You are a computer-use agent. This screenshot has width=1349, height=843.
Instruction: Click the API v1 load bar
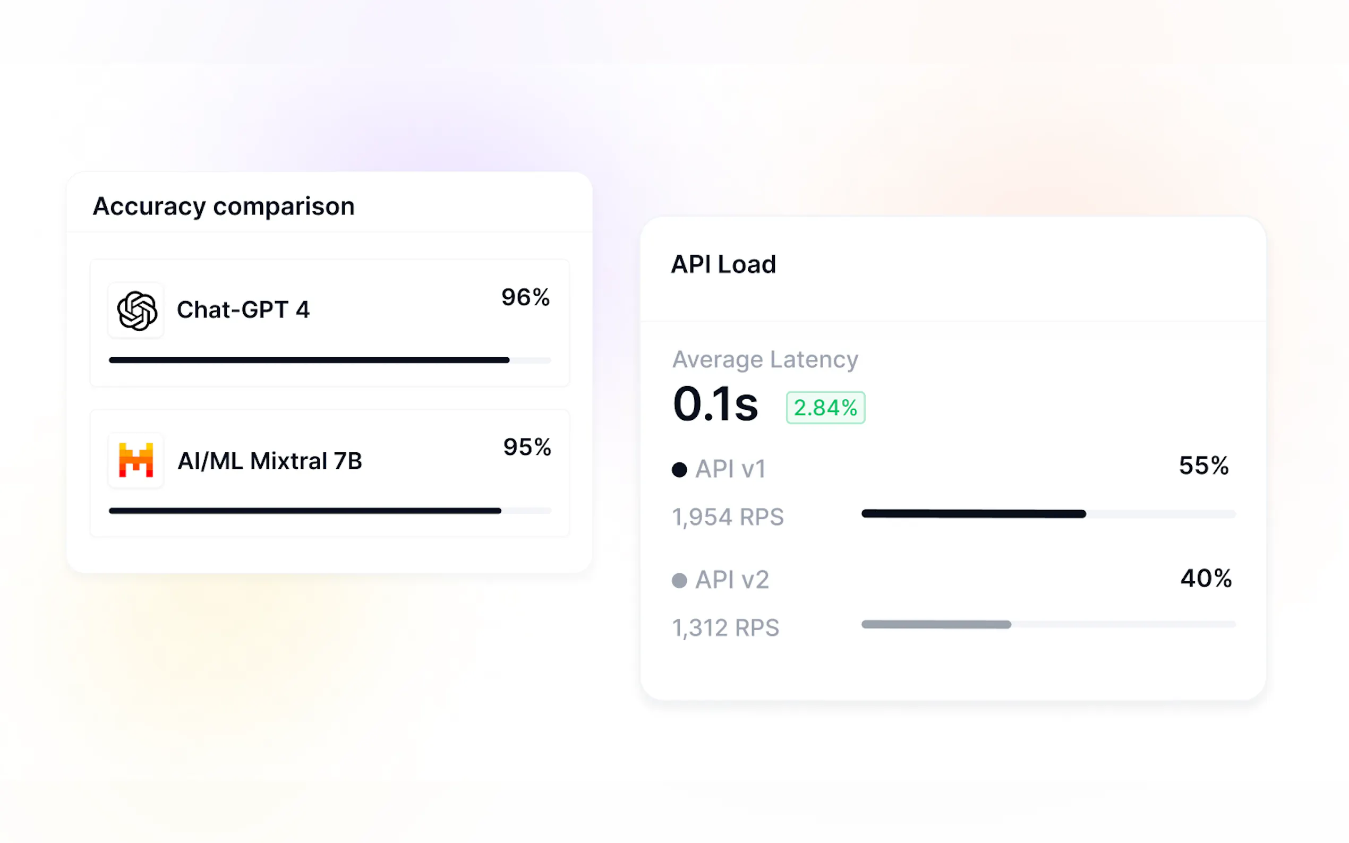[1048, 513]
